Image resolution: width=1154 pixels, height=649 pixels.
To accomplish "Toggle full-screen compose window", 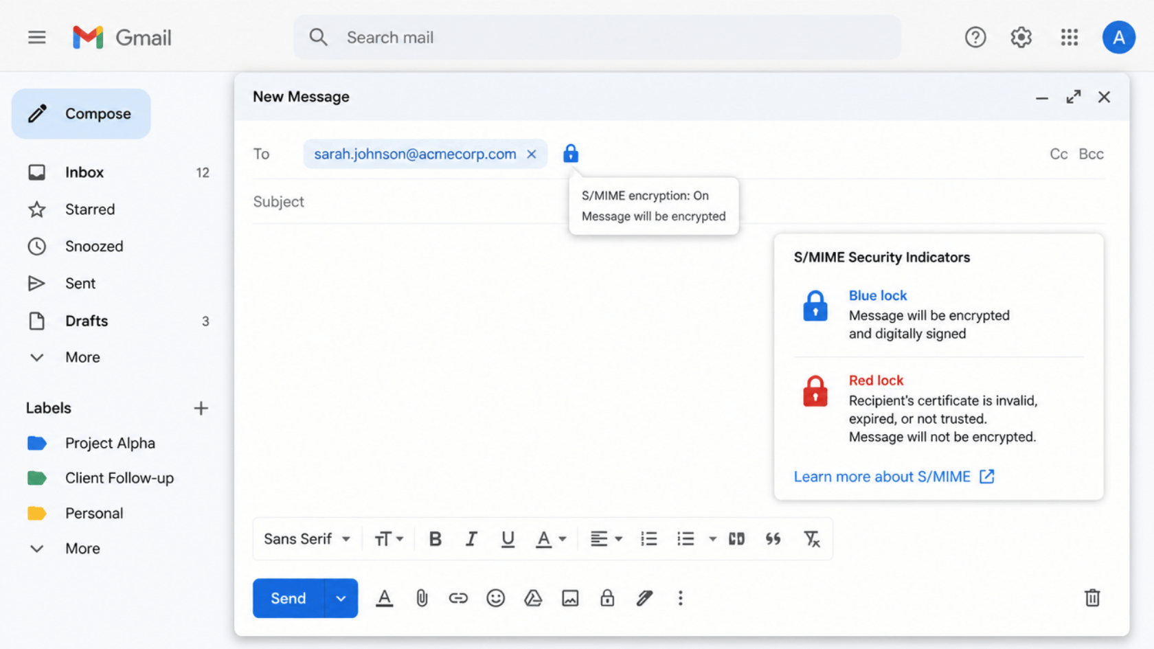I will pyautogui.click(x=1073, y=97).
